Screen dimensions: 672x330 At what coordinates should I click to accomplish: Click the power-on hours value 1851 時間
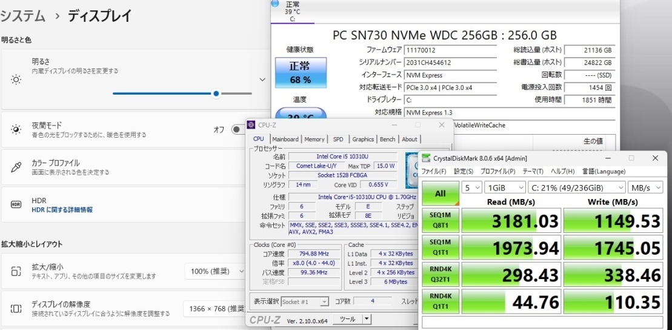pos(589,100)
